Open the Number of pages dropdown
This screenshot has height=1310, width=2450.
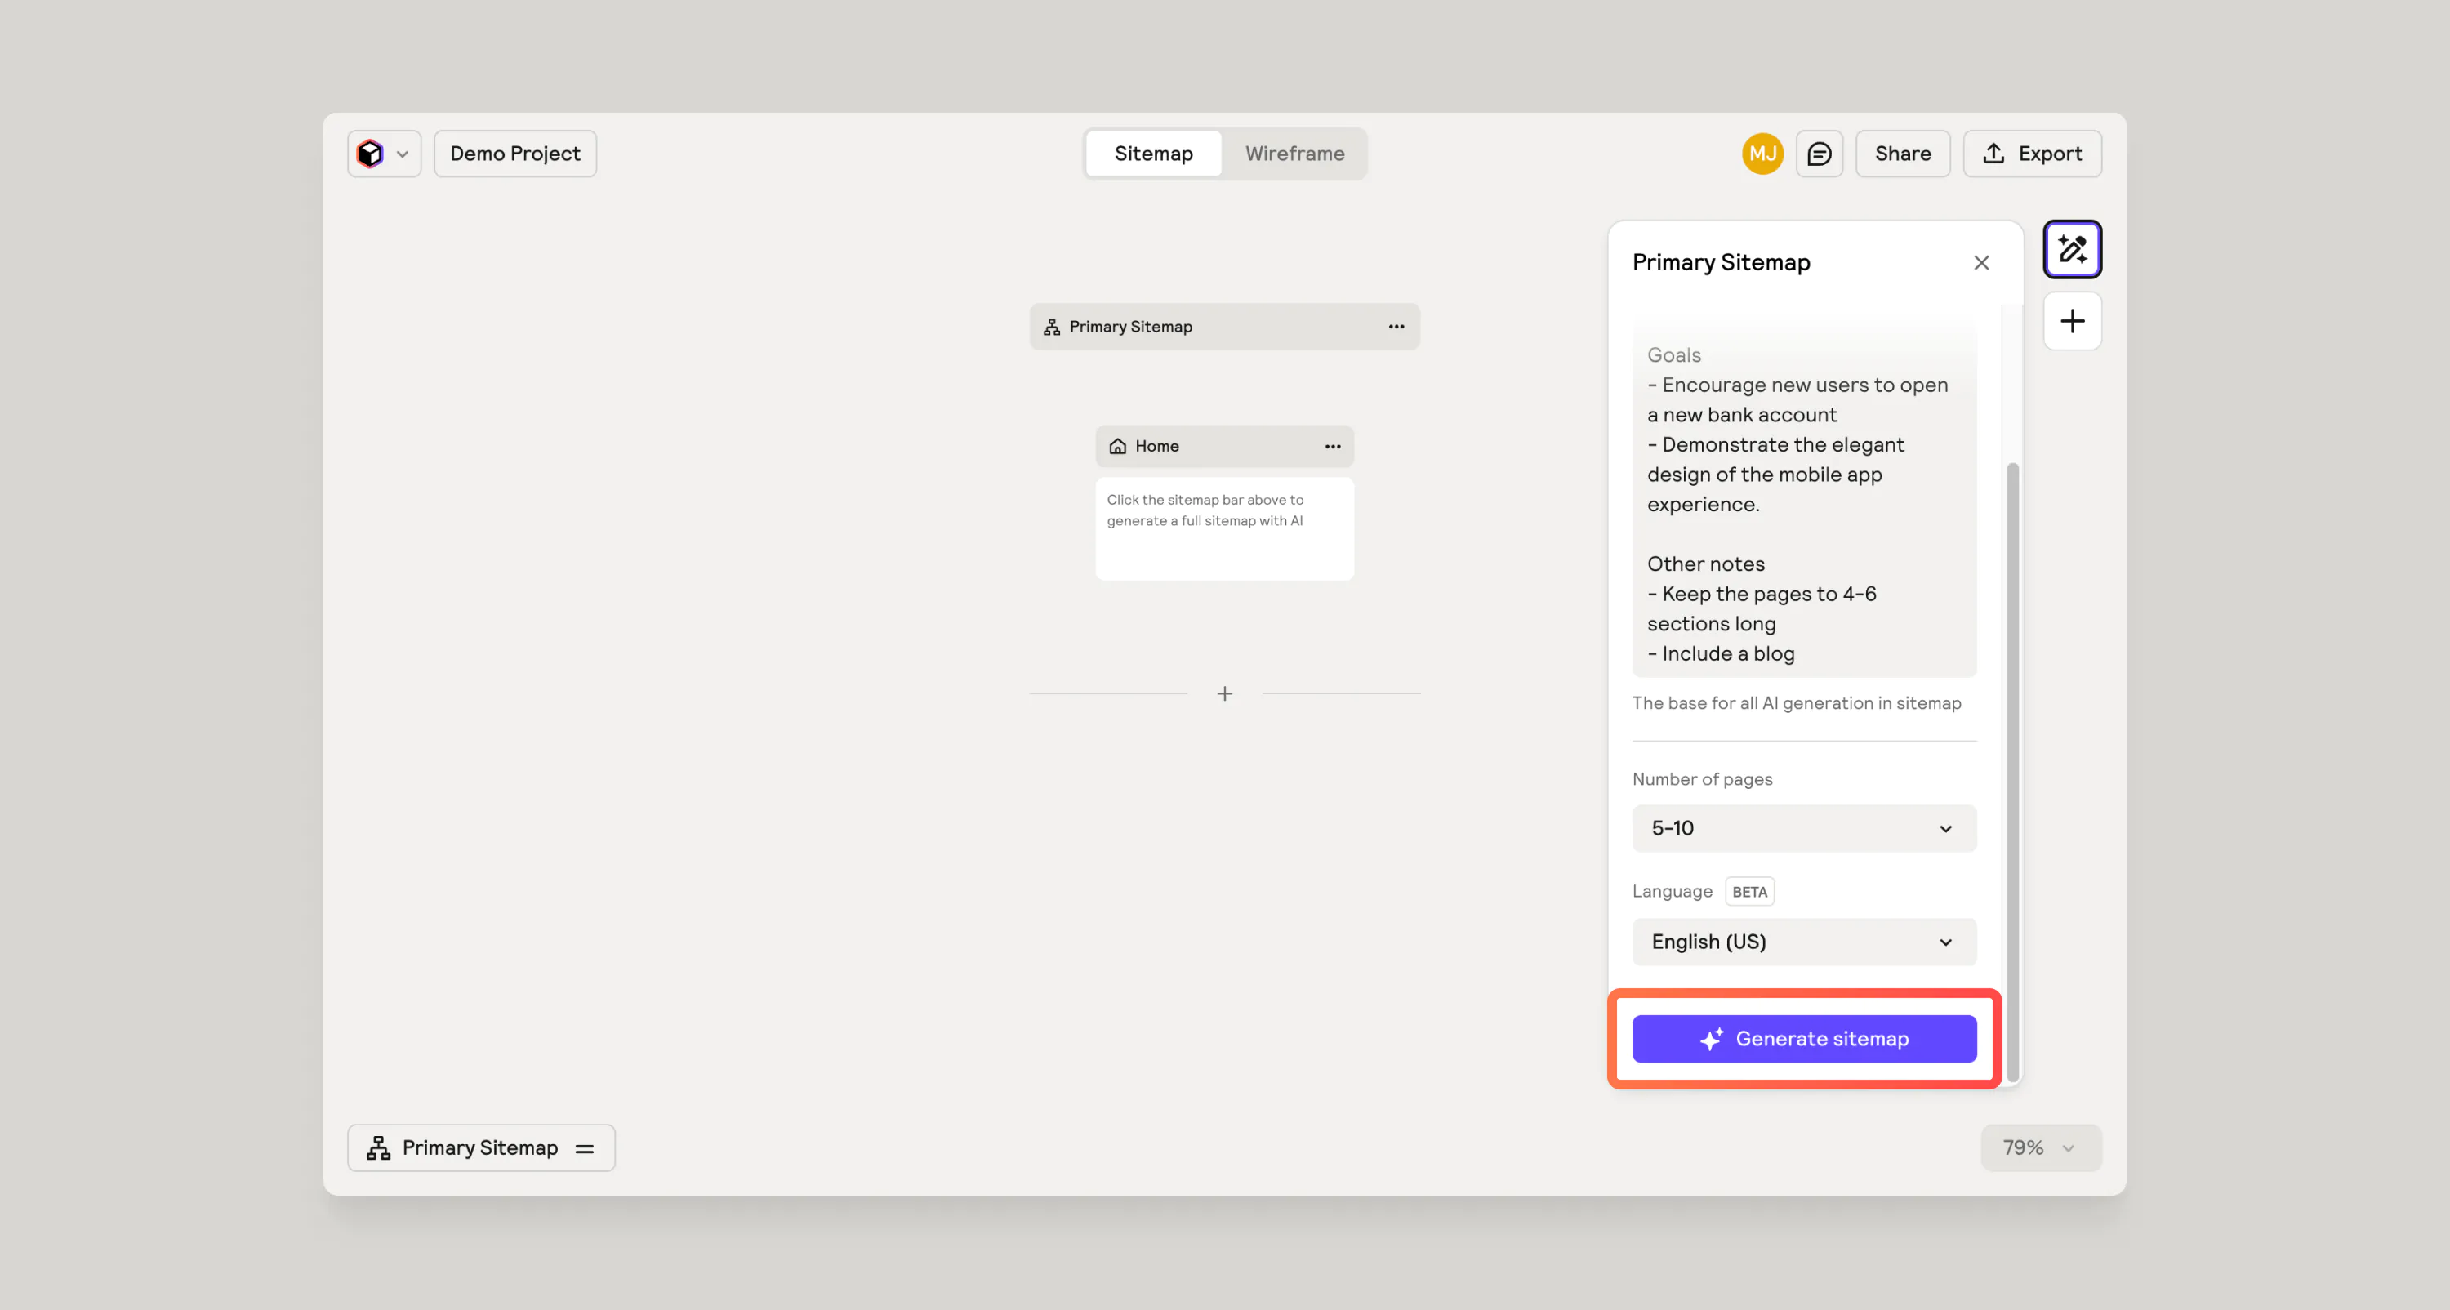point(1803,827)
